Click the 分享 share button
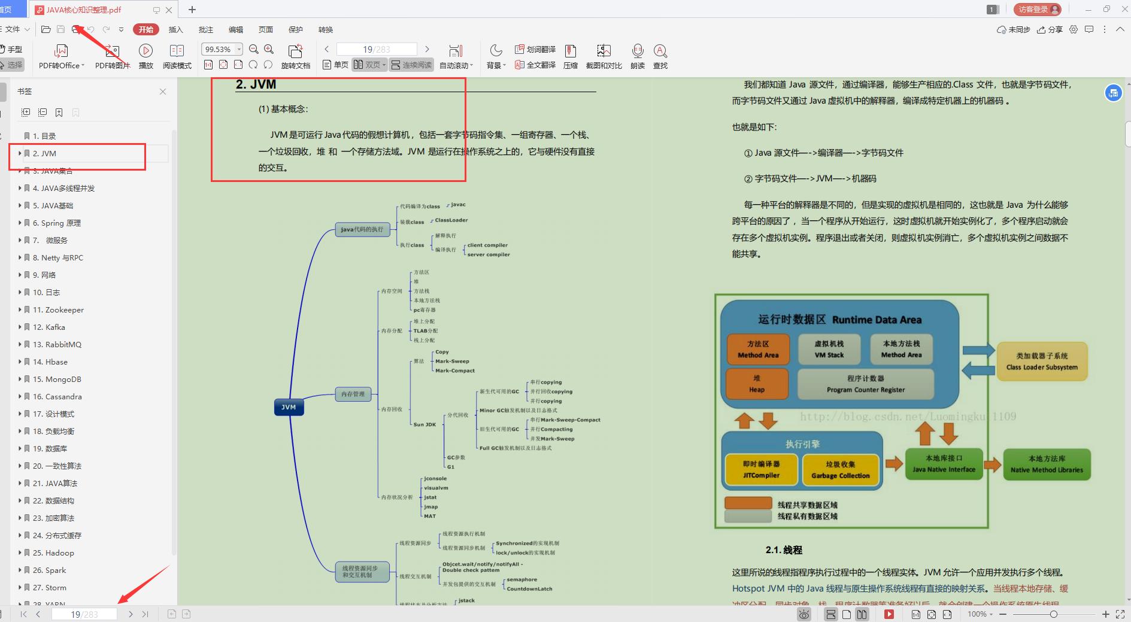This screenshot has height=622, width=1131. [1051, 29]
